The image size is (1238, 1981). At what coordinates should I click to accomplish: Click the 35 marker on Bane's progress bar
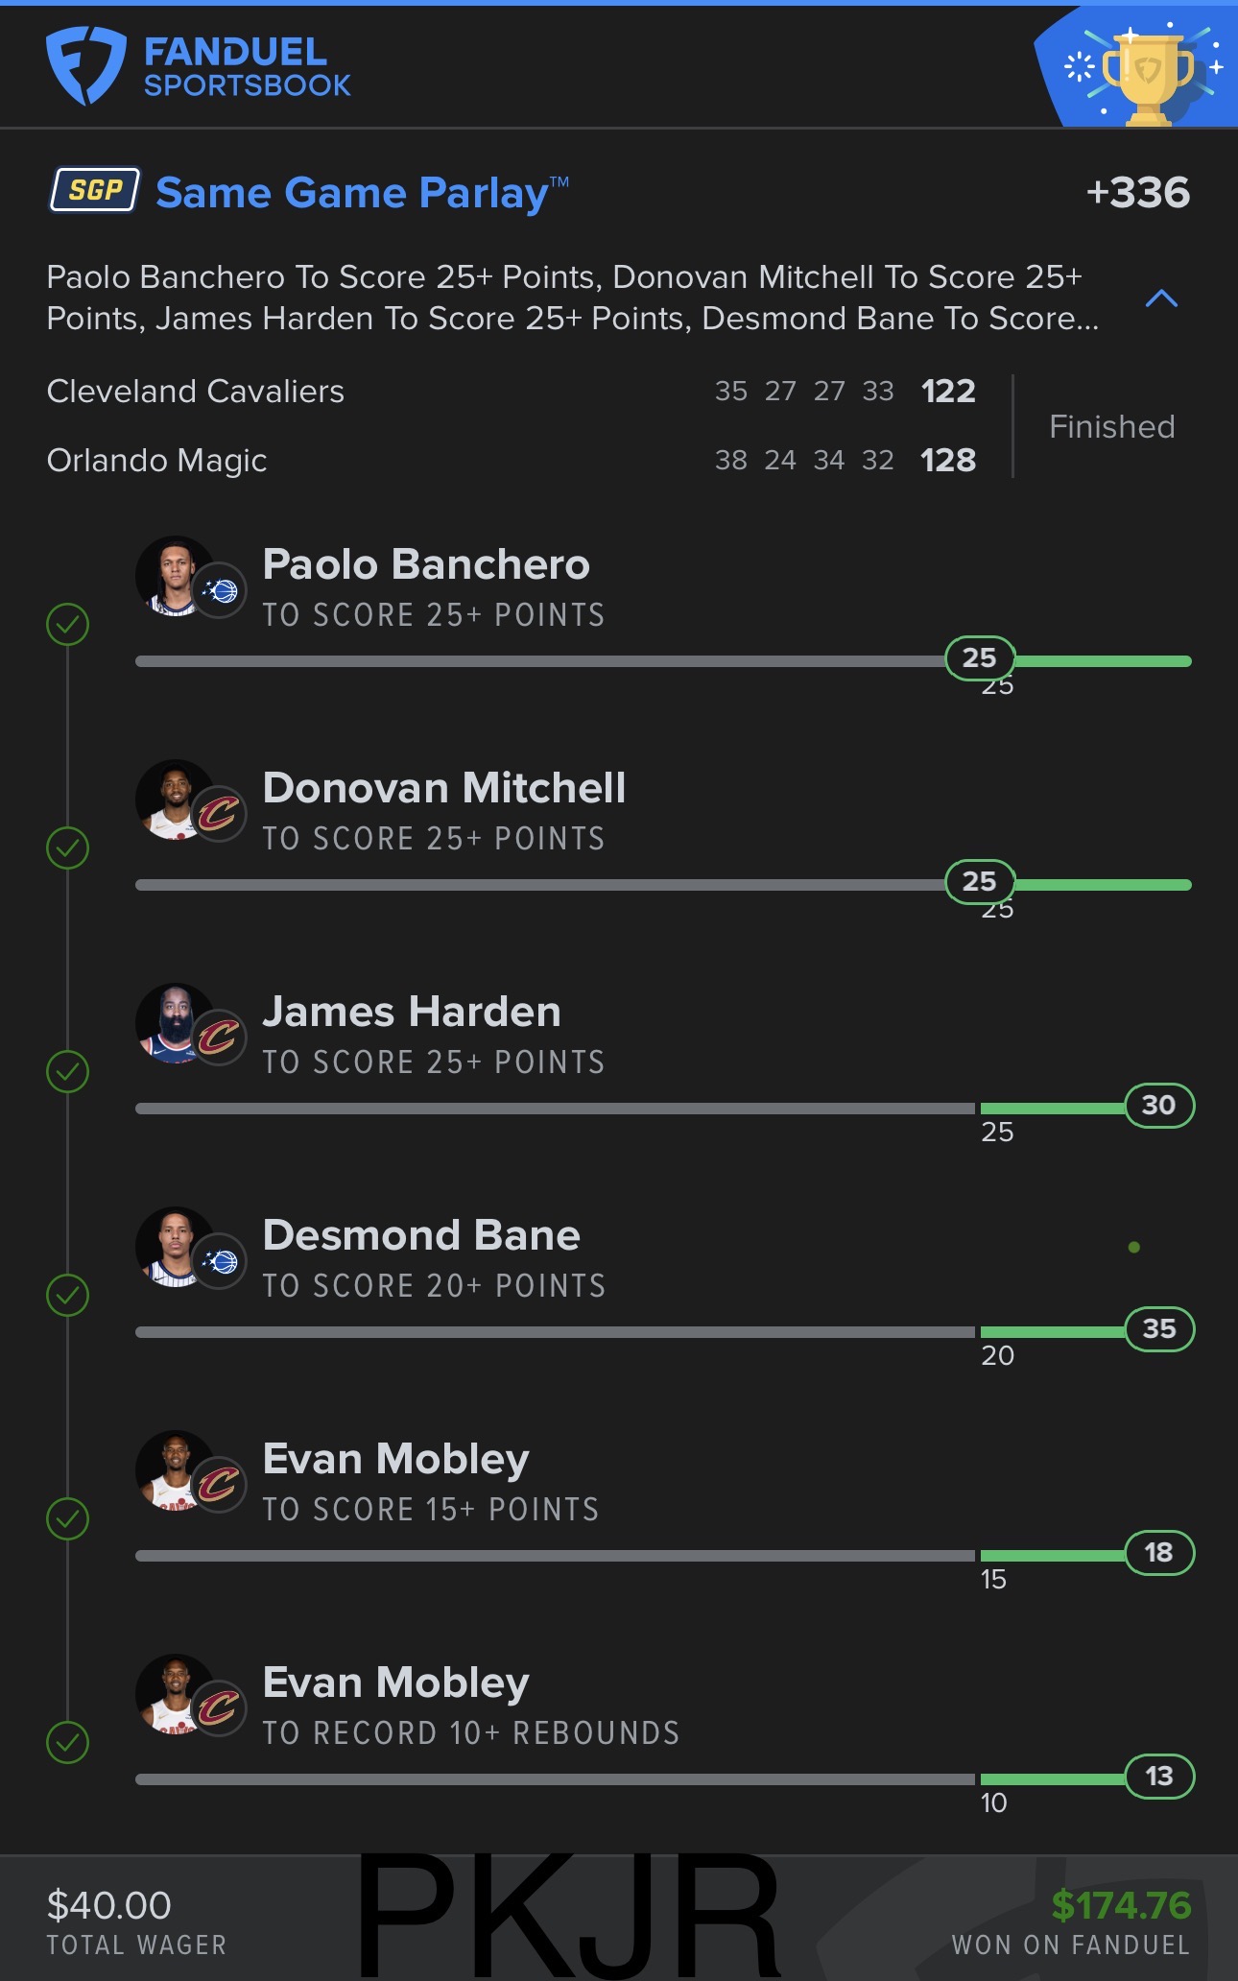coord(1159,1329)
